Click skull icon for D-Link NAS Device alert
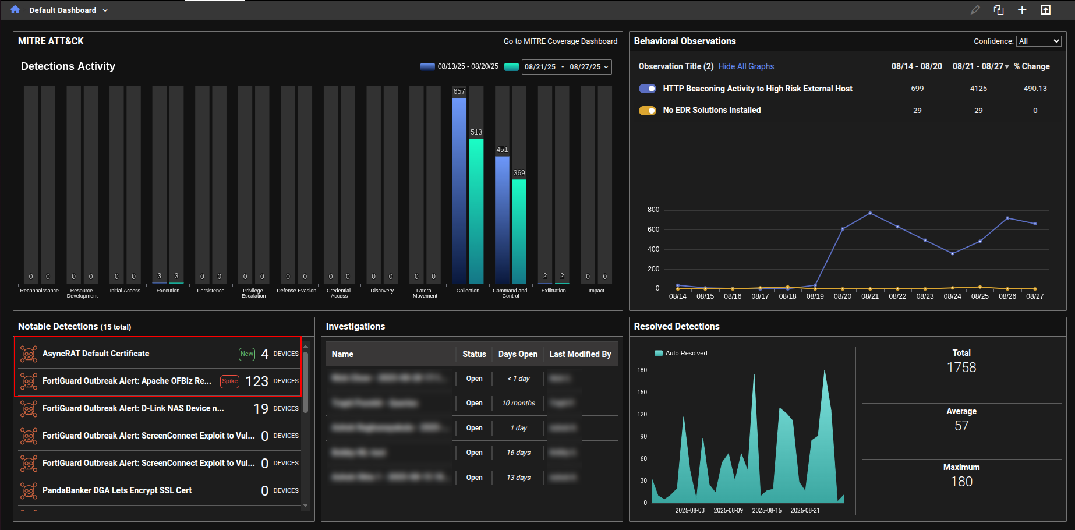 pyautogui.click(x=29, y=408)
